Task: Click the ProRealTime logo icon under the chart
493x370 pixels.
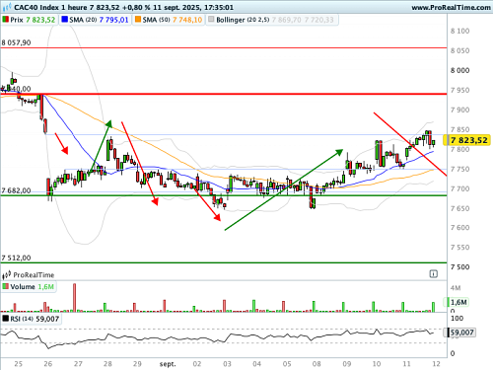Action: (7, 274)
